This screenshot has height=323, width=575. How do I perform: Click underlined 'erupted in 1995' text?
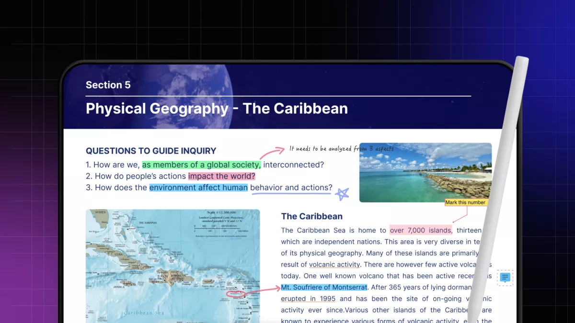point(308,299)
